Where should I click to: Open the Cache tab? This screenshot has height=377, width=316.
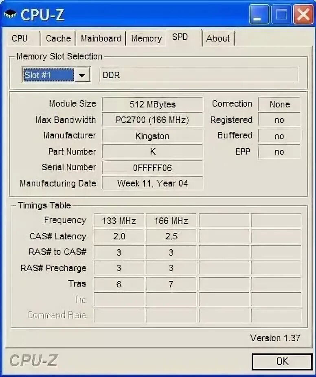click(x=58, y=38)
